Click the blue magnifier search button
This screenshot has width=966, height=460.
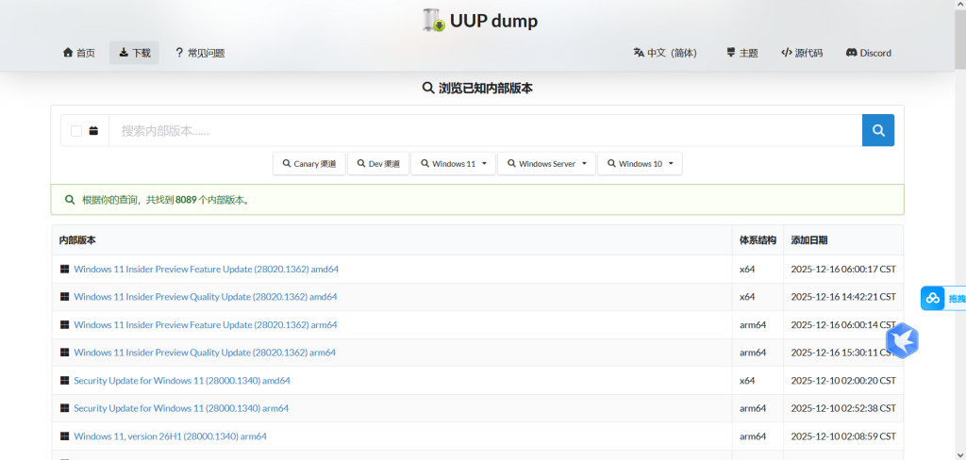(878, 130)
